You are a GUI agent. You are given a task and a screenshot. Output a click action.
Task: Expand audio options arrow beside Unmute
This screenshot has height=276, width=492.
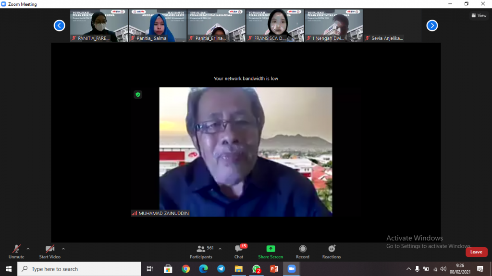point(28,249)
